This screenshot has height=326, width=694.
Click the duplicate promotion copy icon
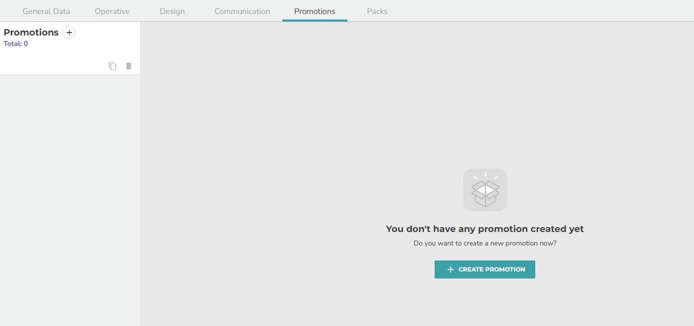pyautogui.click(x=113, y=66)
